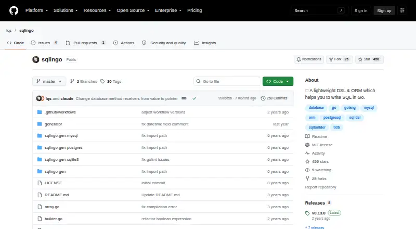Expand commit message ellipsis icon
Screen dimensions: 416x229
[x=184, y=98]
